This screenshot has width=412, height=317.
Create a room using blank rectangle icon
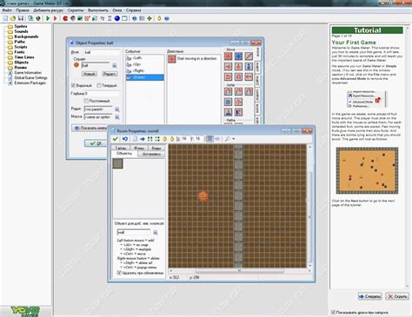(x=124, y=18)
